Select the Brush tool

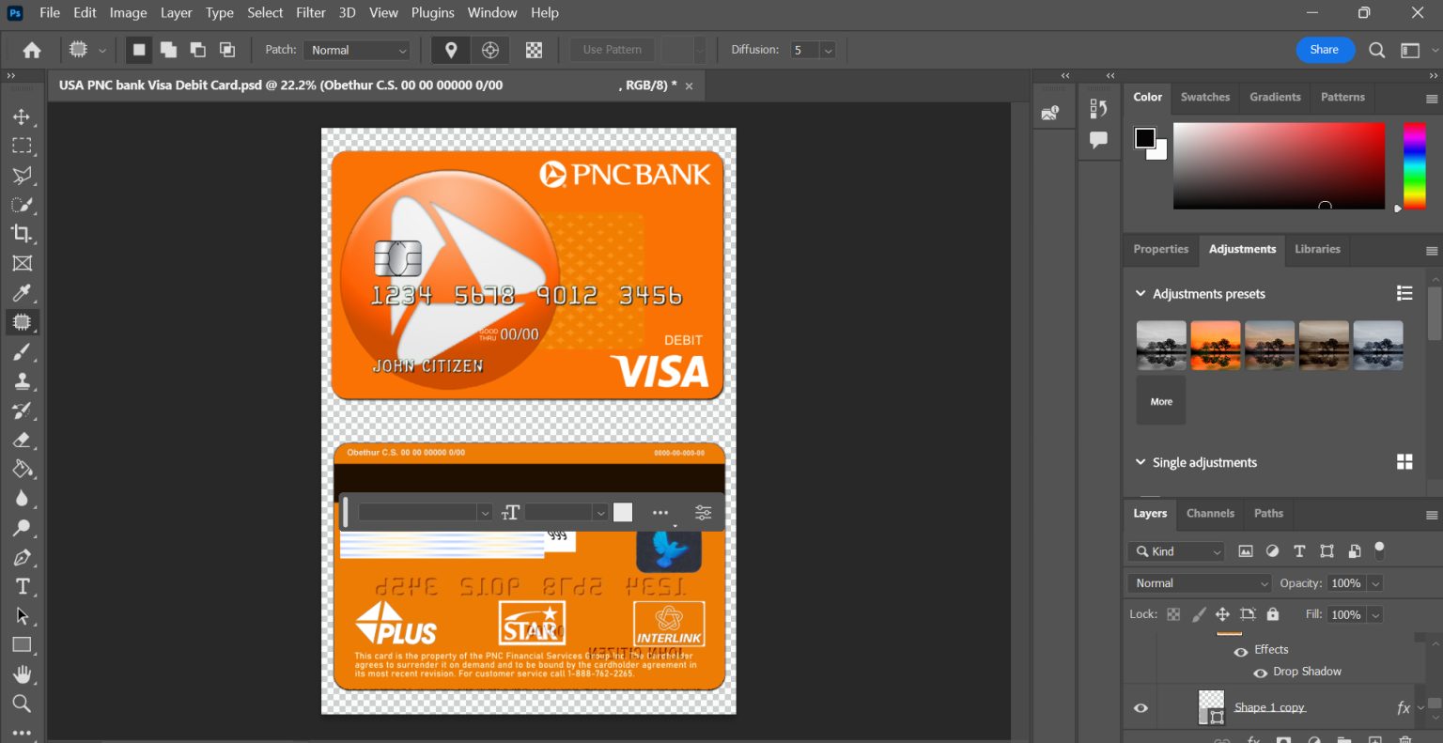coord(22,351)
